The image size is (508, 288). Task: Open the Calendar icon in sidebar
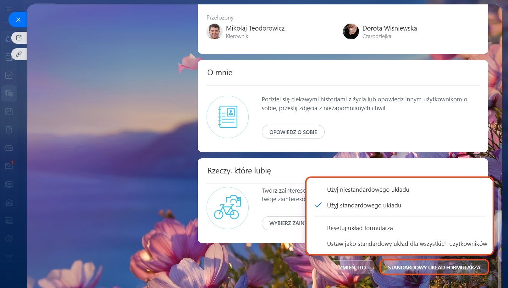(9, 111)
